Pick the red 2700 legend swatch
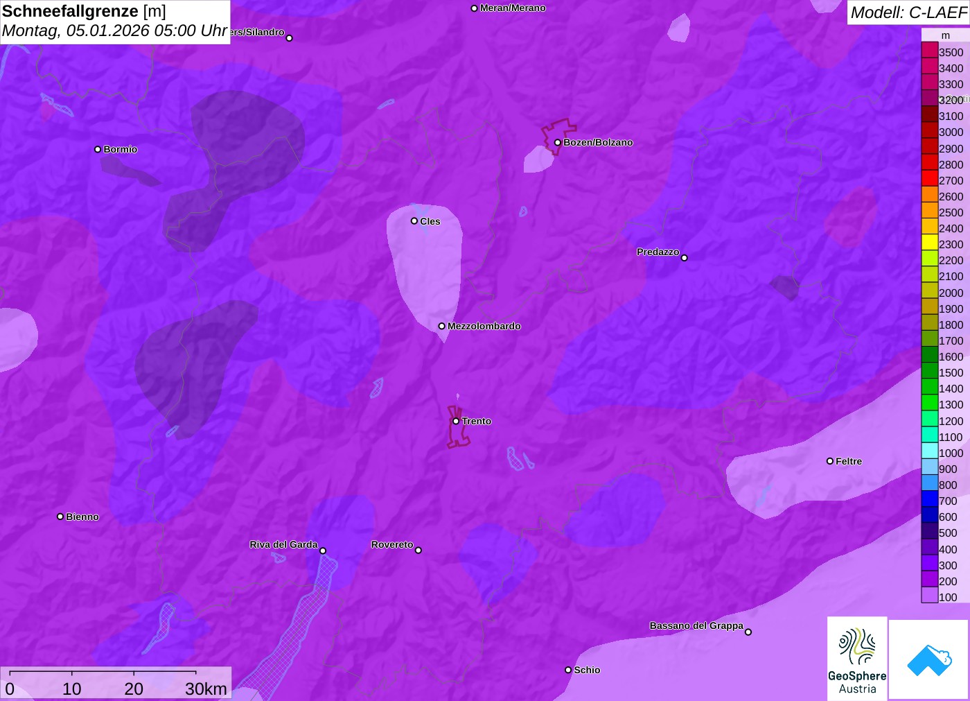The image size is (970, 701). [930, 178]
